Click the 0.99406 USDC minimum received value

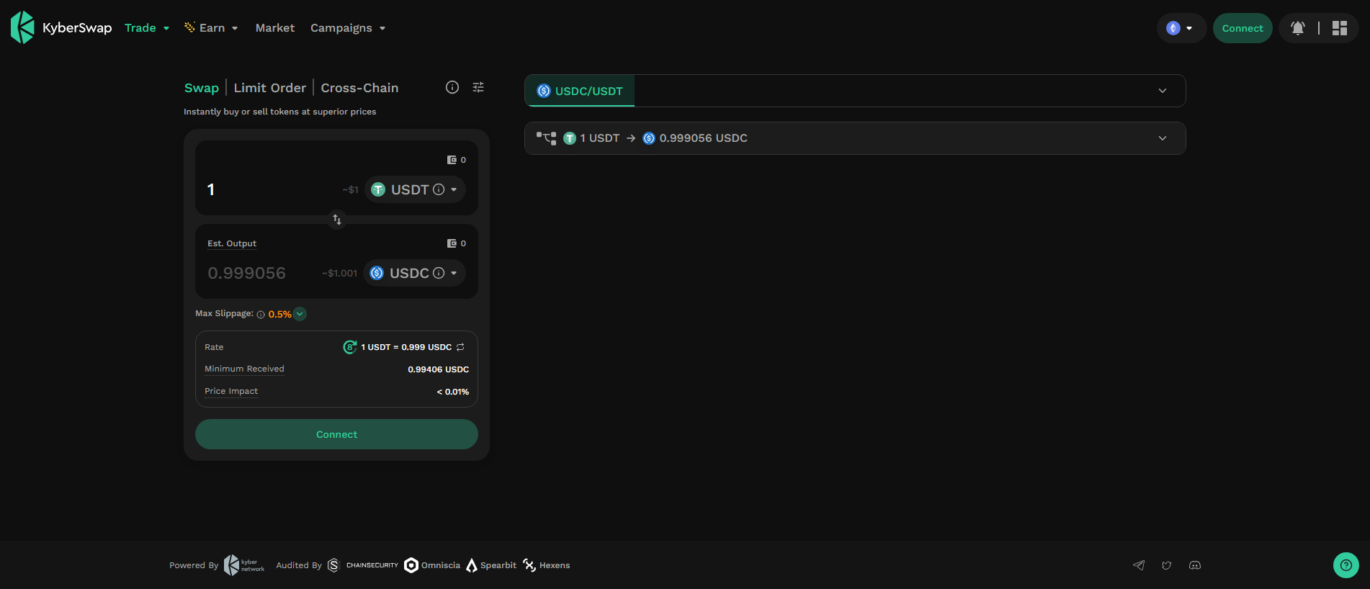click(x=438, y=369)
